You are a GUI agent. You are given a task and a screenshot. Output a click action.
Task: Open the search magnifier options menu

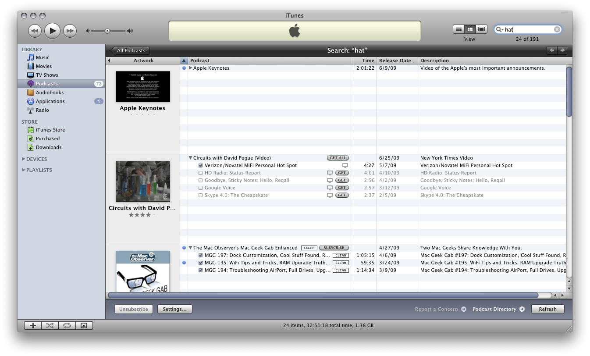point(499,29)
